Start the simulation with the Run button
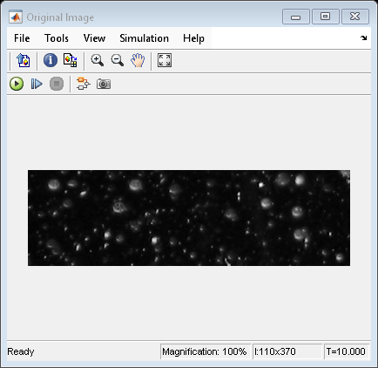The height and width of the screenshot is (368, 378). point(17,84)
